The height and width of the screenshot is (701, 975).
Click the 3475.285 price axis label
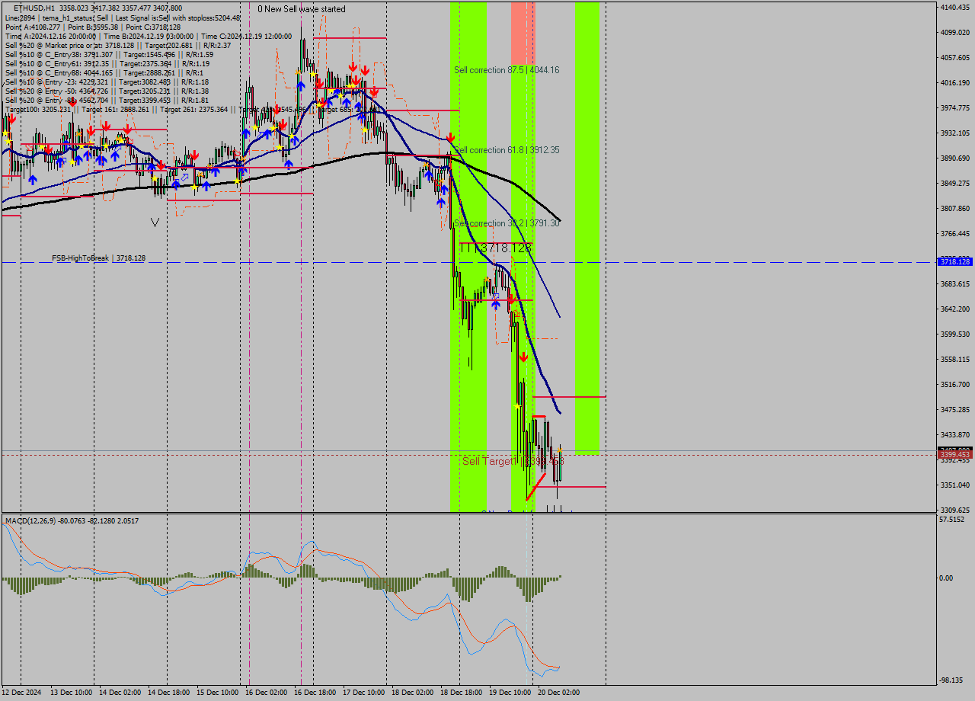[x=954, y=409]
